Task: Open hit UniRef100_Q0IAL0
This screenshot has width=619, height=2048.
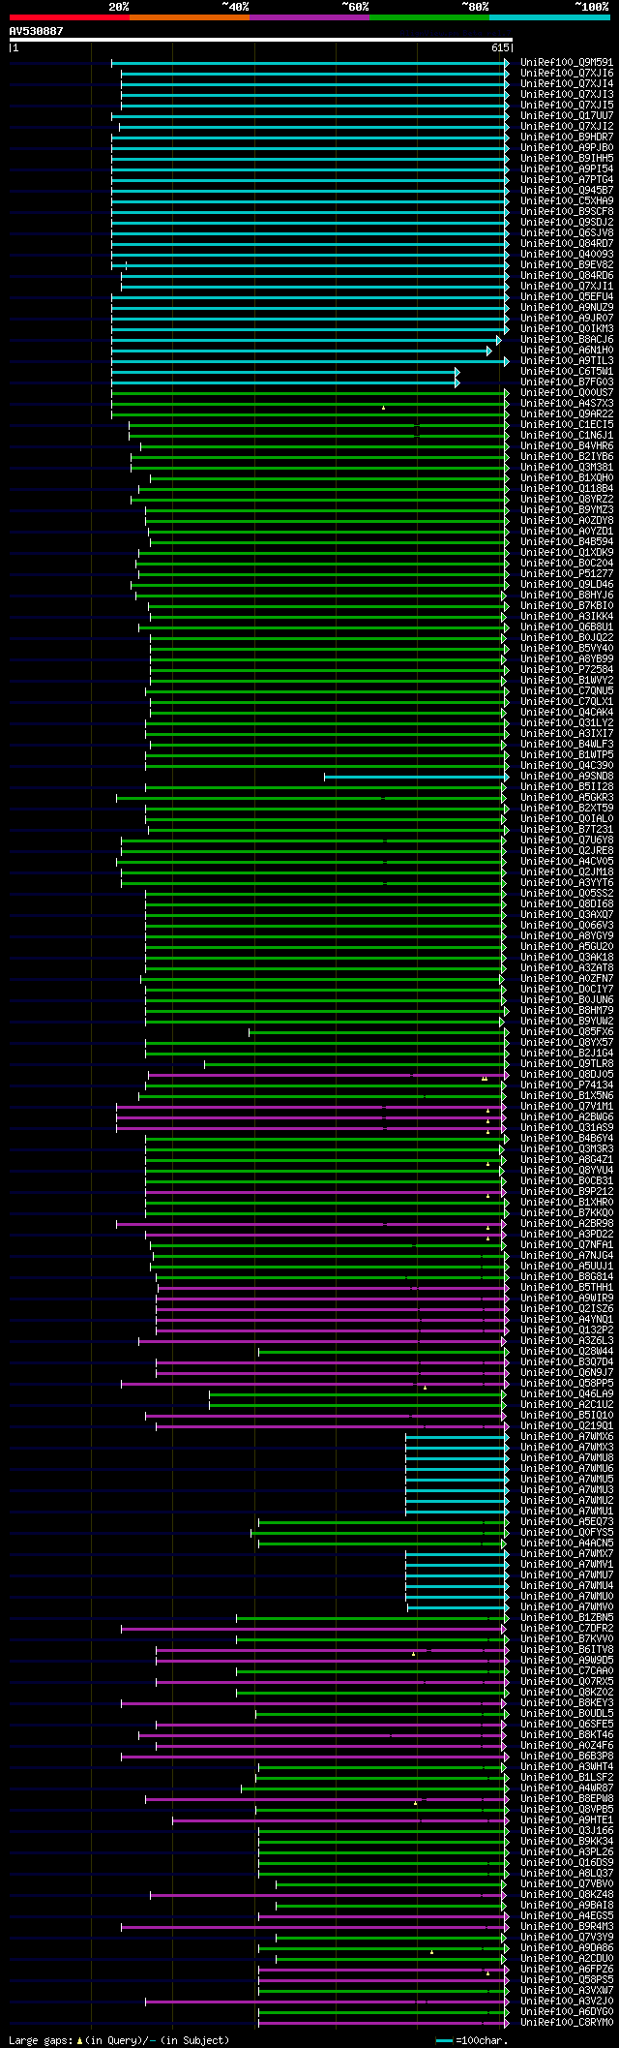Action: (x=567, y=818)
